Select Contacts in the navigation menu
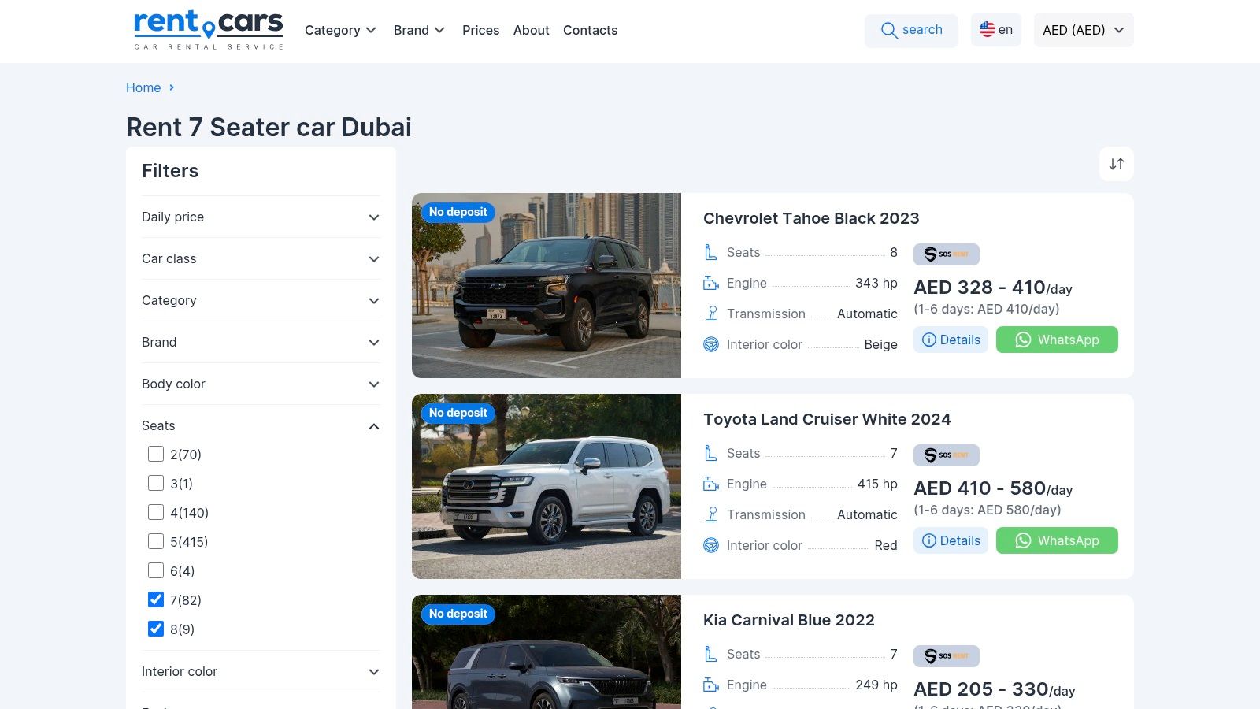1260x709 pixels. 590,30
